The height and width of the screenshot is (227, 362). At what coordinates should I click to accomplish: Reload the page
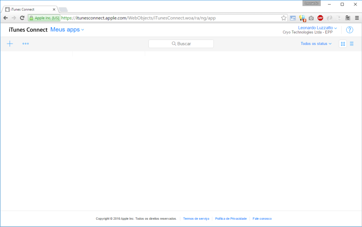[x=22, y=18]
